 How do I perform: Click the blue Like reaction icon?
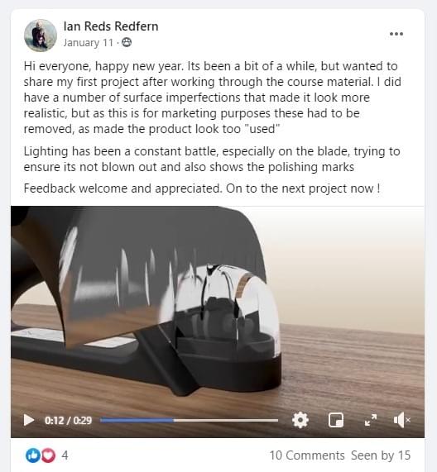(33, 455)
